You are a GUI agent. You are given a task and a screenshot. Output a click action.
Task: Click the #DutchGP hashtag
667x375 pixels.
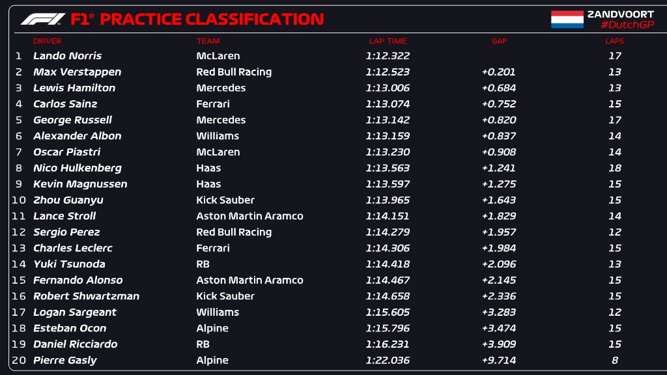627,25
